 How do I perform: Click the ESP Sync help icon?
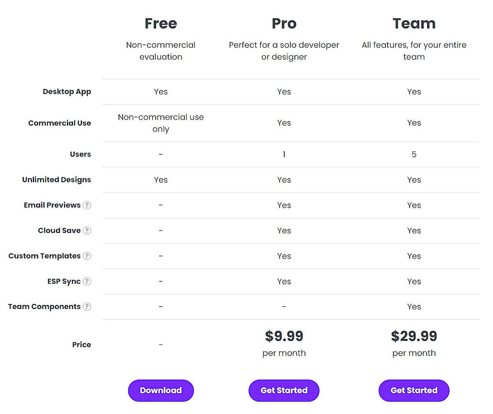pos(87,281)
